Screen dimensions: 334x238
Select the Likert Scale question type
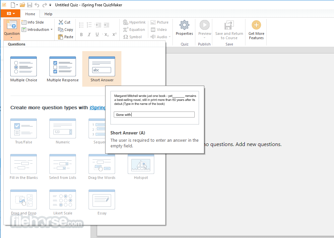(x=63, y=202)
